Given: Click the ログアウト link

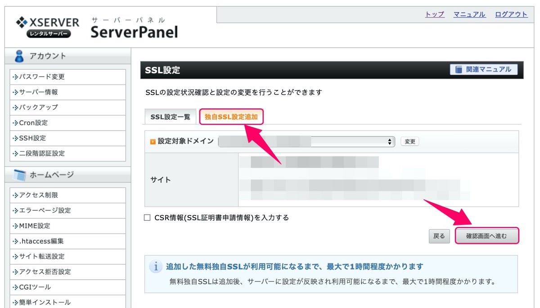Looking at the screenshot, I should pos(511,14).
